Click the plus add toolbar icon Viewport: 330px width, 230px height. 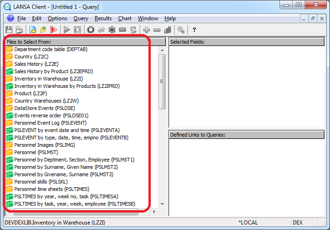pos(147,30)
